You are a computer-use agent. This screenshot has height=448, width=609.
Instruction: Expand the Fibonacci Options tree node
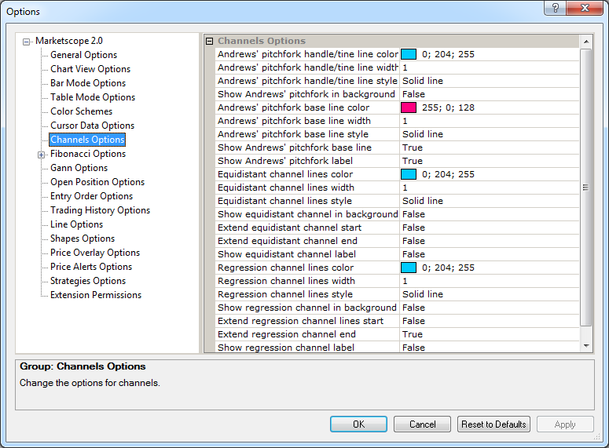(41, 155)
